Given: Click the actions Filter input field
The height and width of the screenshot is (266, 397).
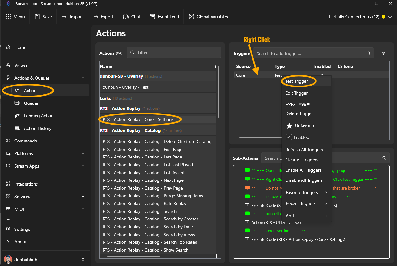Looking at the screenshot, I should coord(174,53).
